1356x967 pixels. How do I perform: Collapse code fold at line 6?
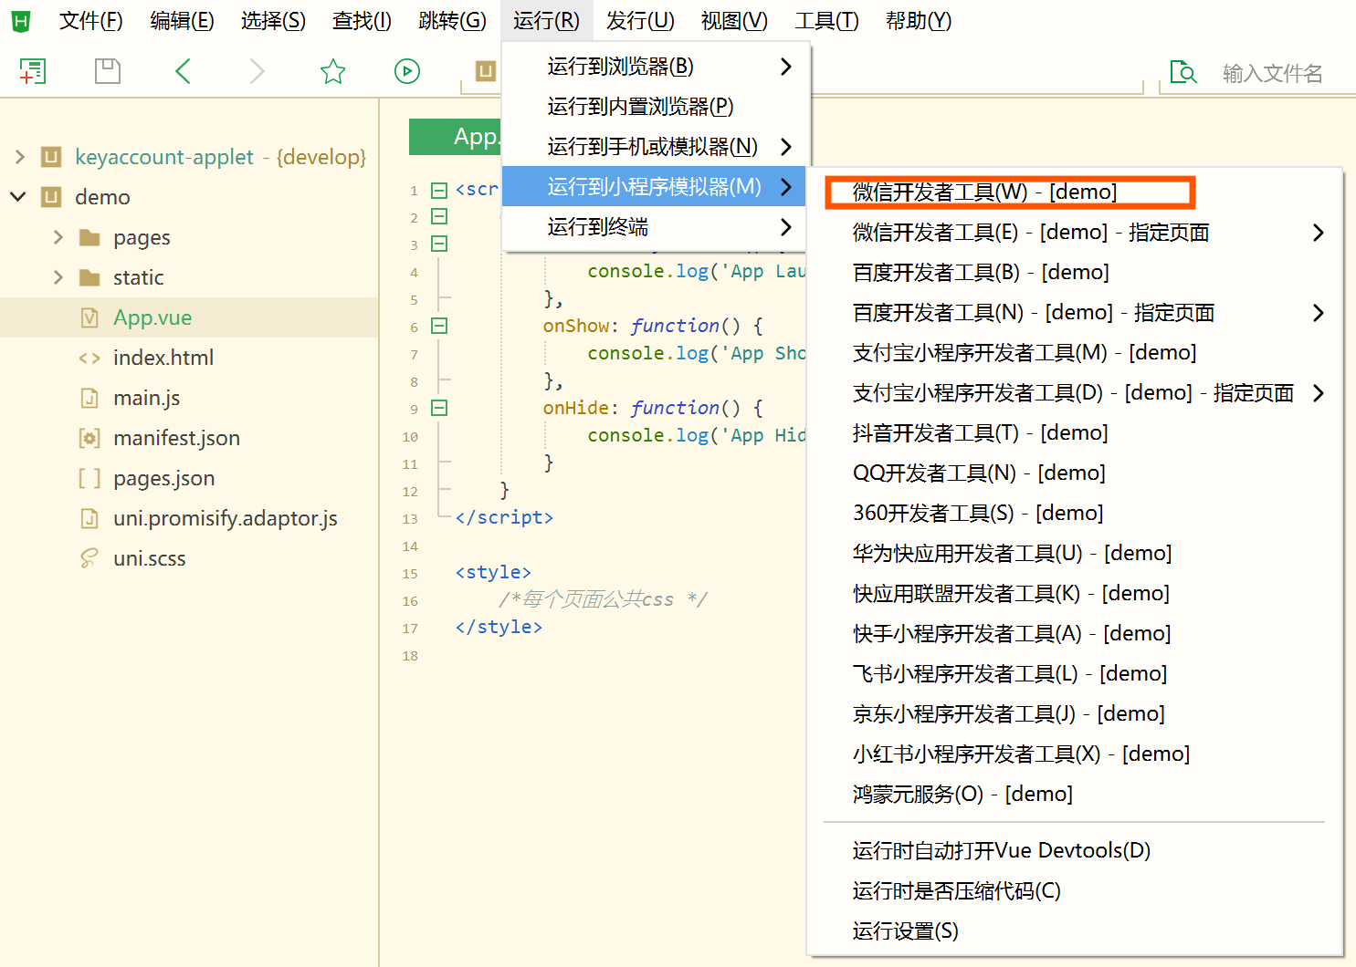(x=439, y=326)
